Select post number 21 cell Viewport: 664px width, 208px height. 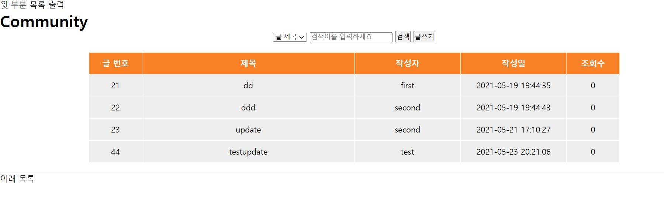(x=115, y=85)
